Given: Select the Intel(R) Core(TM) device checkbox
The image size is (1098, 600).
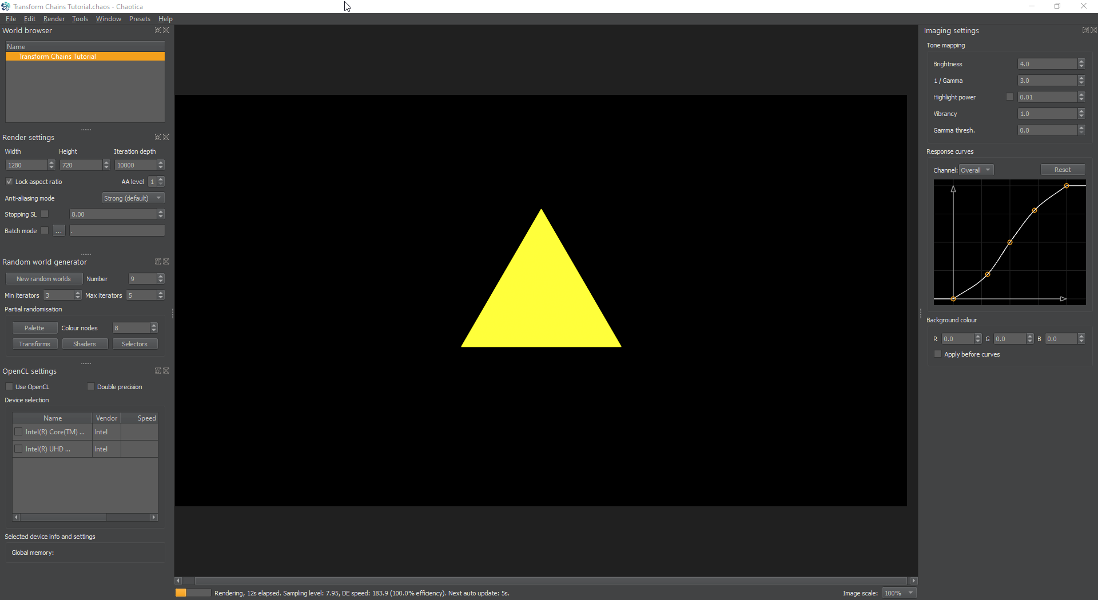Looking at the screenshot, I should tap(18, 432).
